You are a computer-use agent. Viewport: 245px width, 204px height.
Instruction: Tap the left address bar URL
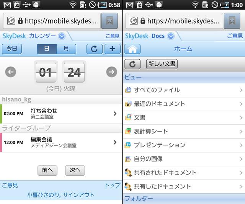point(52,21)
